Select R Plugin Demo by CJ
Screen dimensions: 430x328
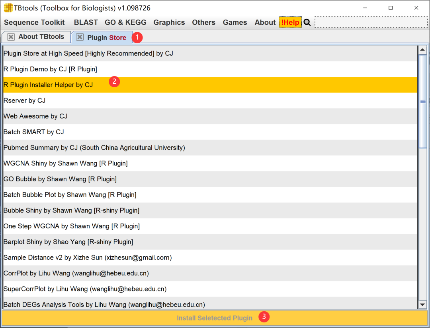tap(210, 69)
